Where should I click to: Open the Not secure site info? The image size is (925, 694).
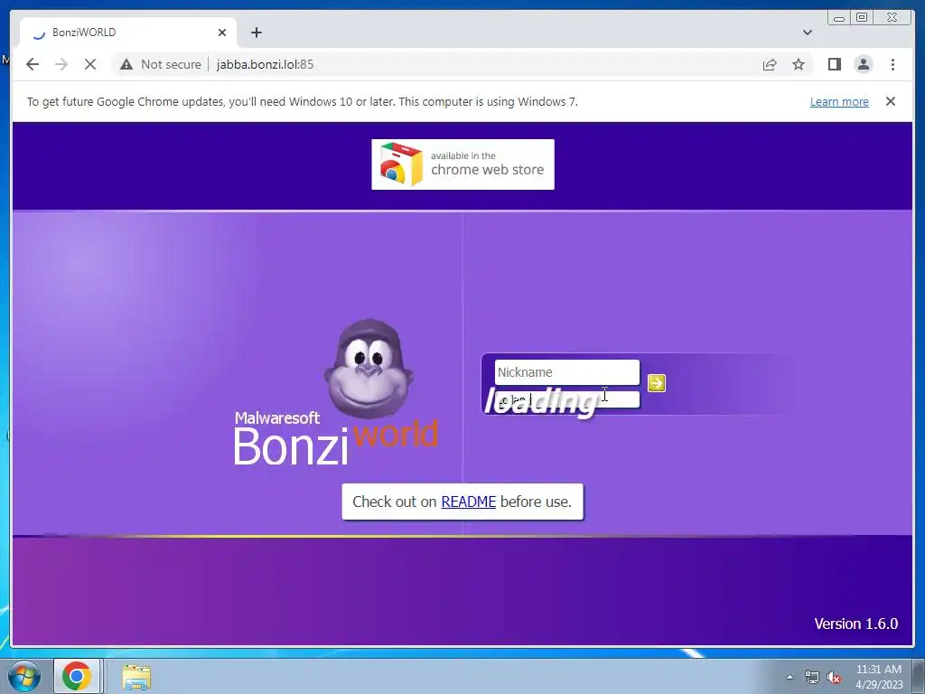click(161, 64)
